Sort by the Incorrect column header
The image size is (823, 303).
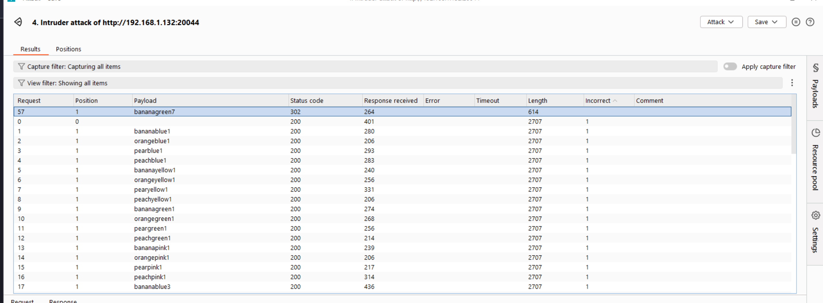point(598,101)
